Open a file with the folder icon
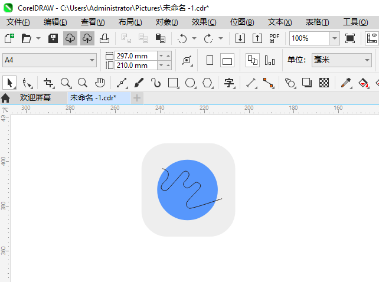 point(27,38)
